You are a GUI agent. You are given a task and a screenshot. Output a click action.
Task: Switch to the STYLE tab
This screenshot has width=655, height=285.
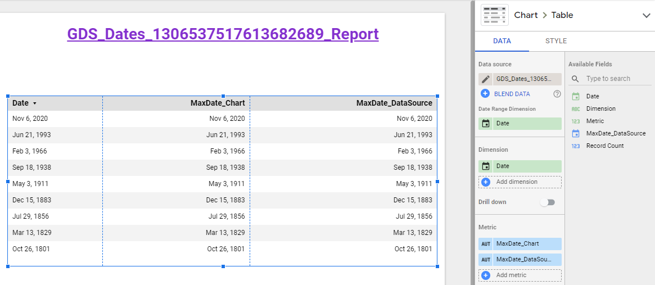pyautogui.click(x=556, y=41)
